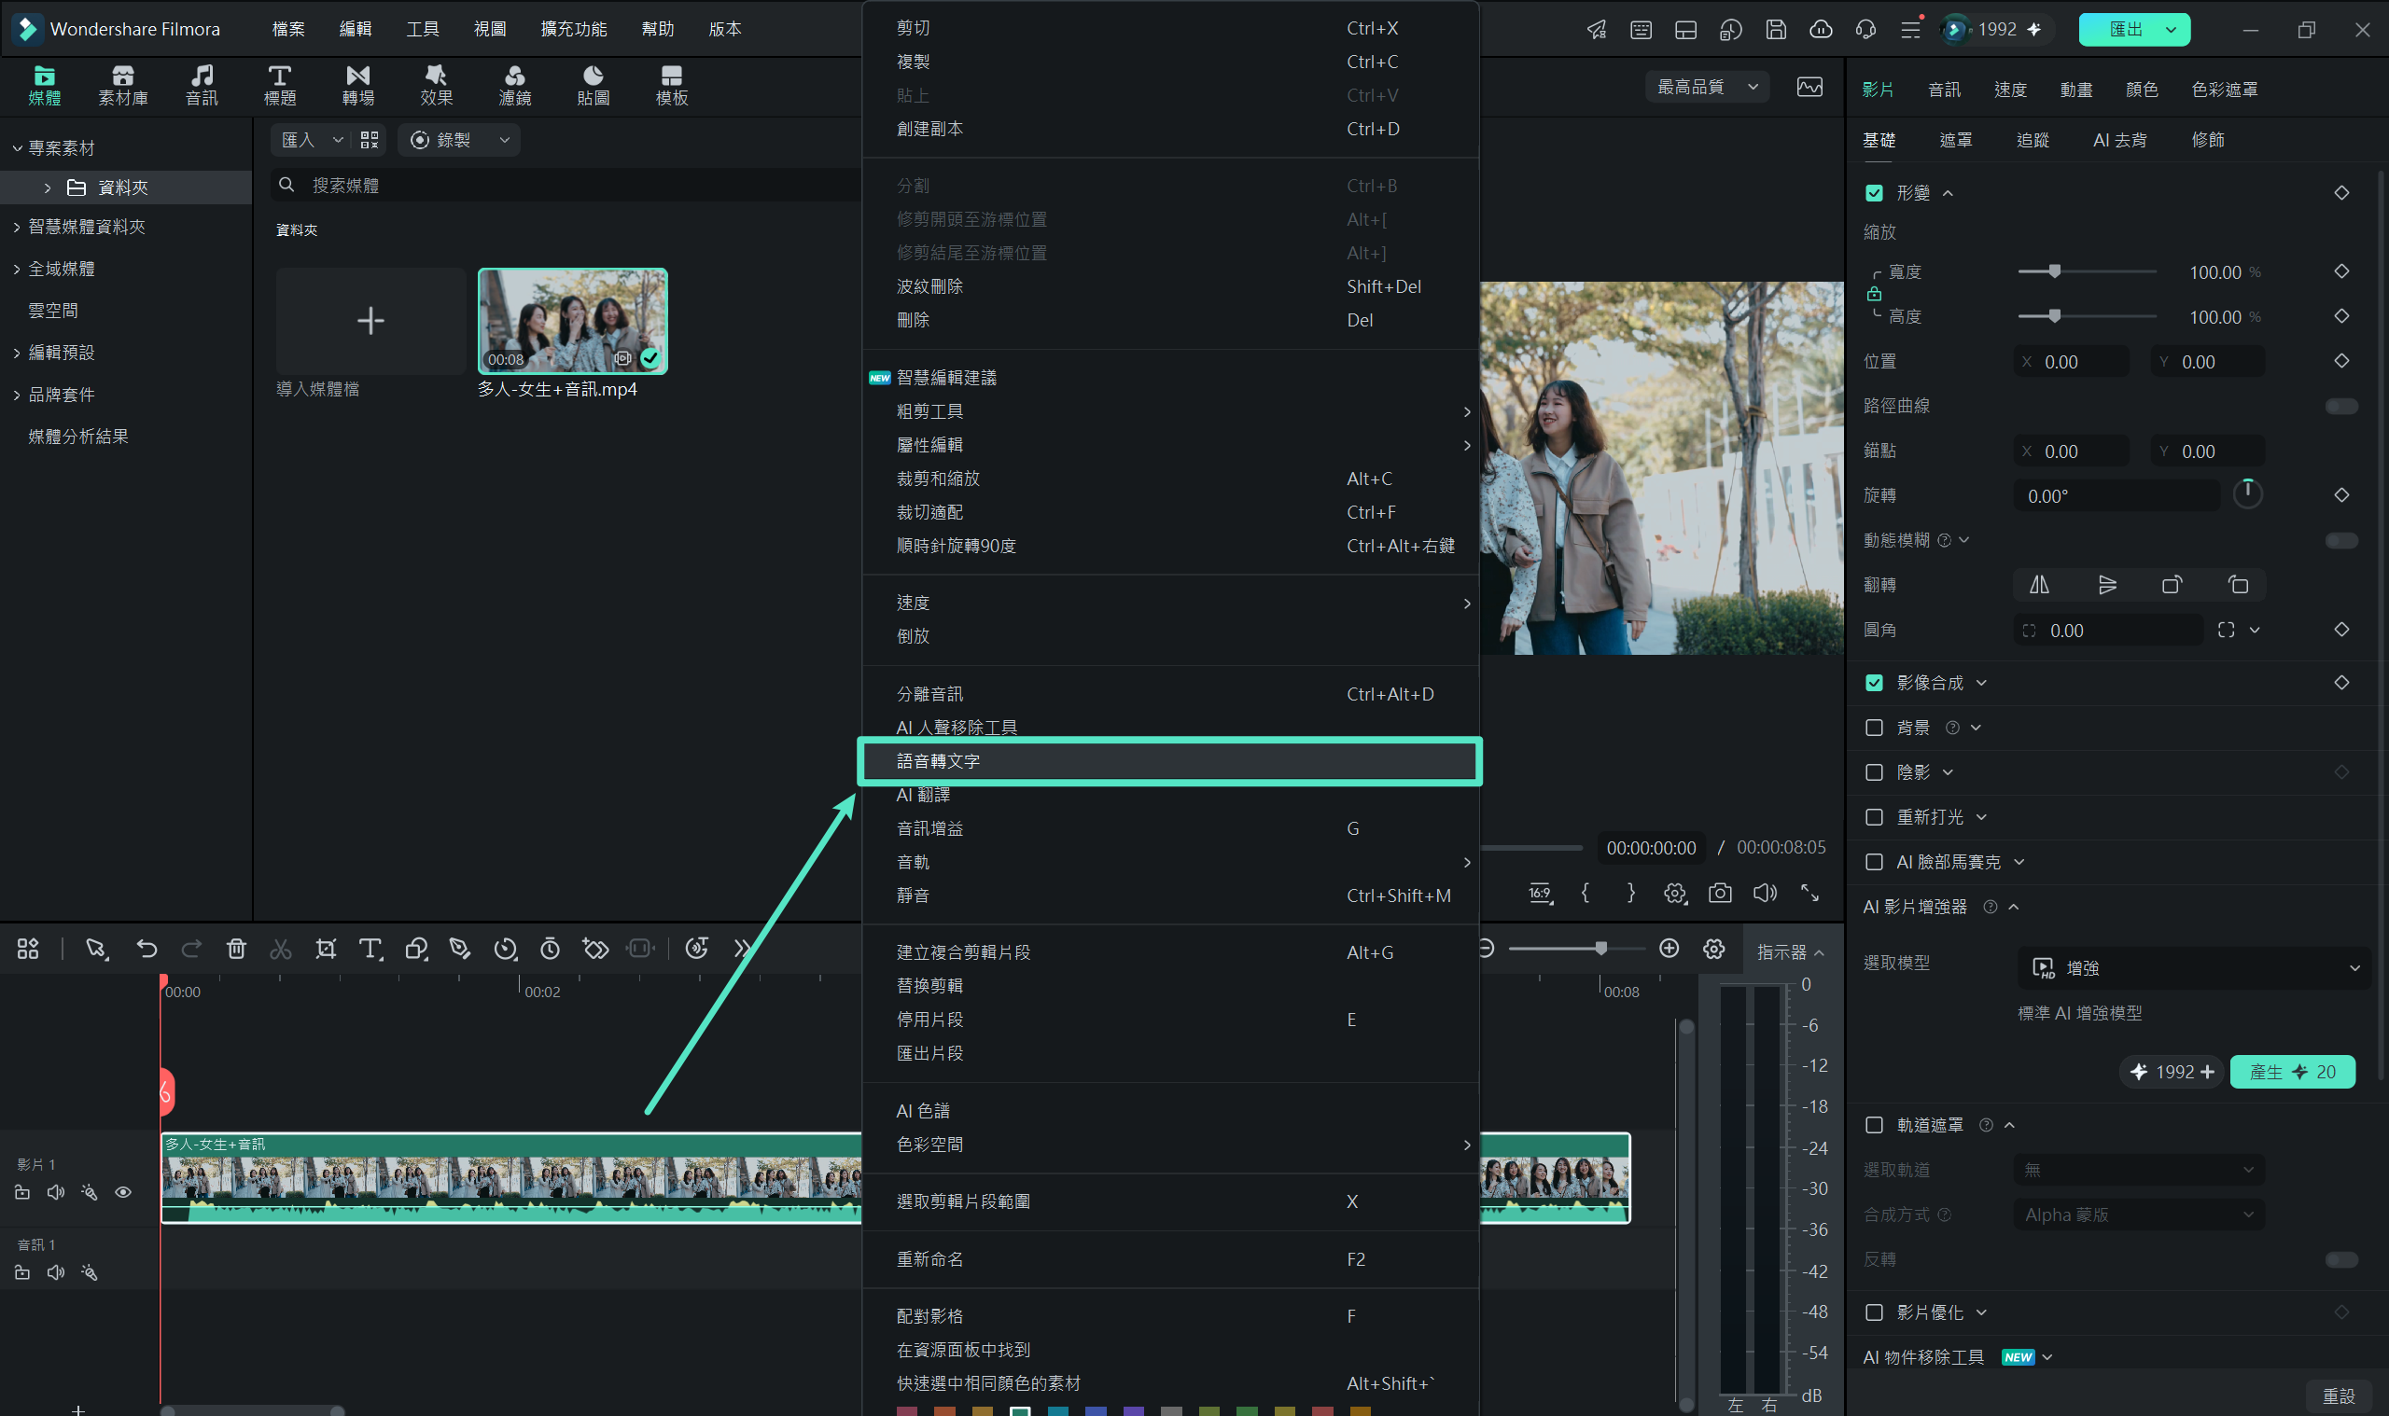This screenshot has width=2389, height=1416.
Task: Click the flip horizontal icon
Action: click(2039, 585)
